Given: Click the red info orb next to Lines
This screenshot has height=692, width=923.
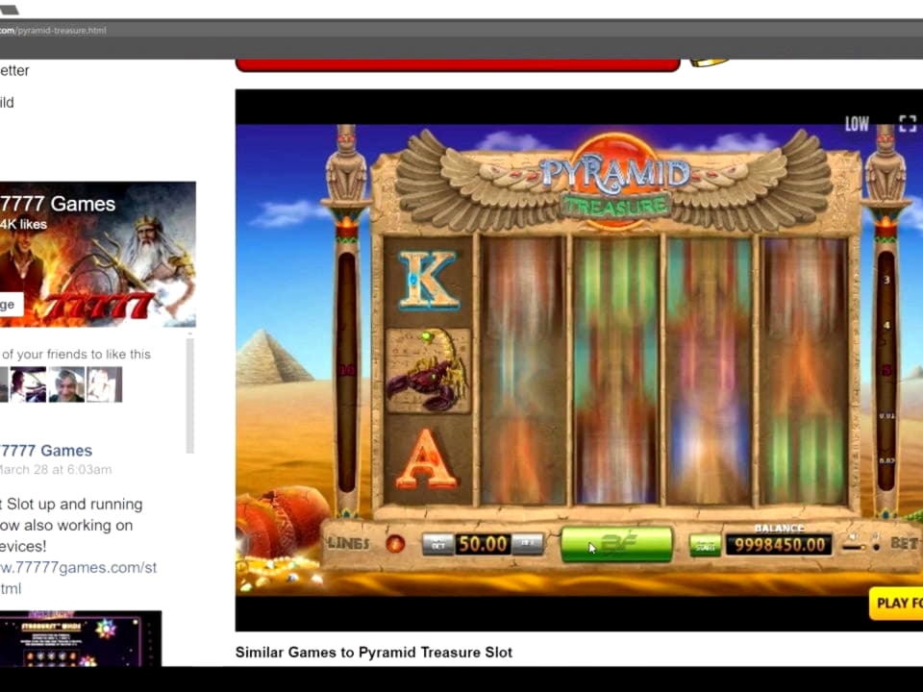Looking at the screenshot, I should click(395, 544).
